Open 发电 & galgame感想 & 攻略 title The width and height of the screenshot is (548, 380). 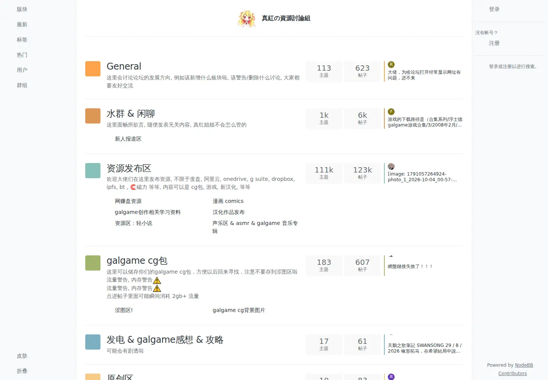pyautogui.click(x=165, y=340)
